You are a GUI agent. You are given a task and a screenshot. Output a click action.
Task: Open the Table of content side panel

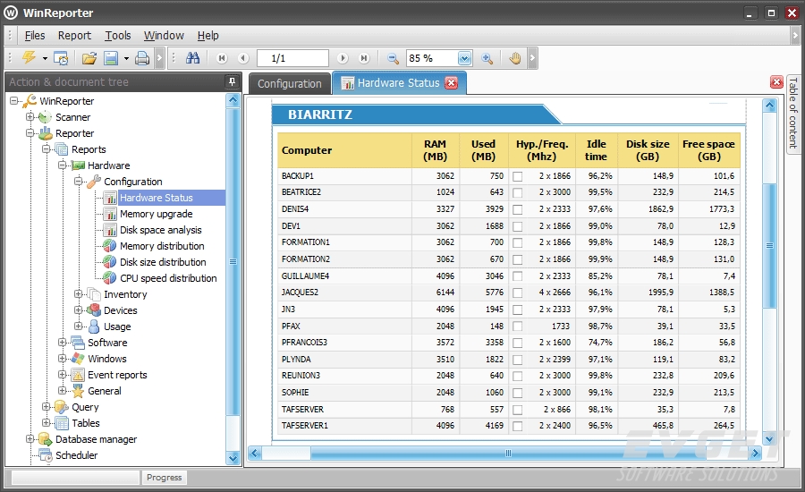point(793,113)
